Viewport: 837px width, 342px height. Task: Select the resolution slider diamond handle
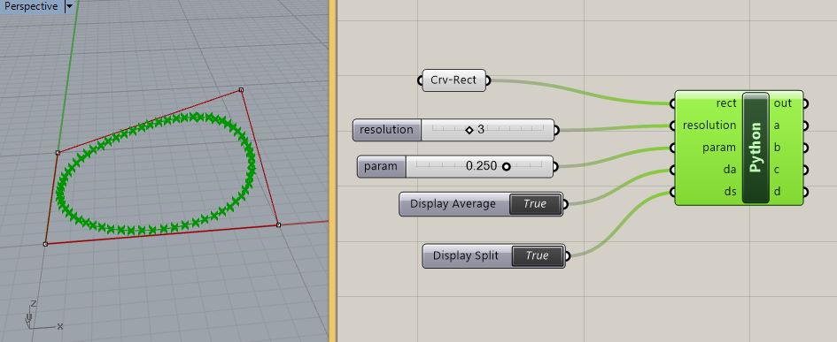coord(469,129)
